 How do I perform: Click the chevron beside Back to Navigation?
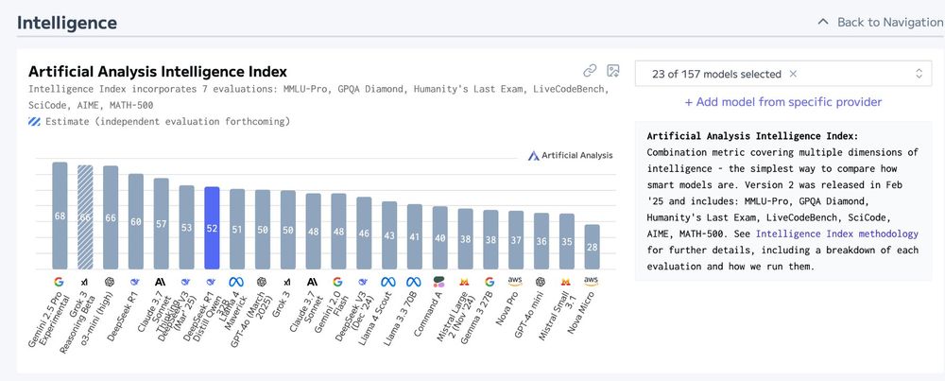coord(823,23)
